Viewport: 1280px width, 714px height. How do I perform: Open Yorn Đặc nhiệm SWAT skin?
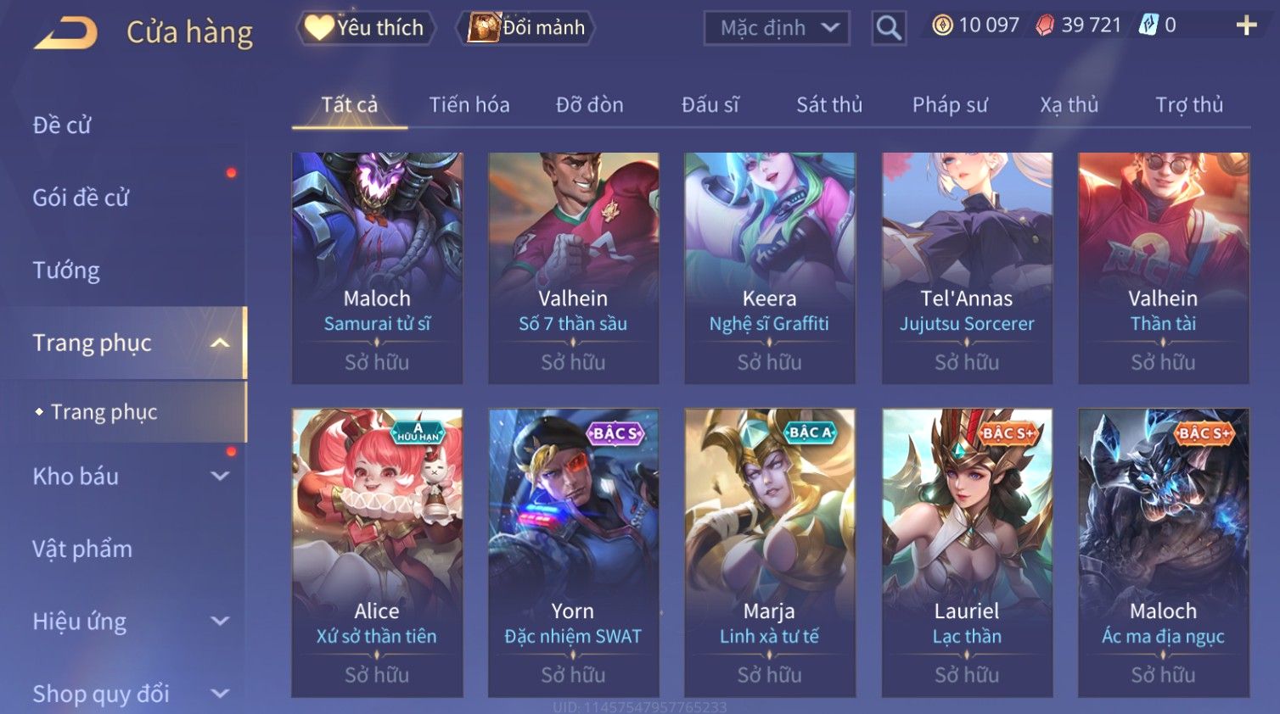tap(573, 553)
